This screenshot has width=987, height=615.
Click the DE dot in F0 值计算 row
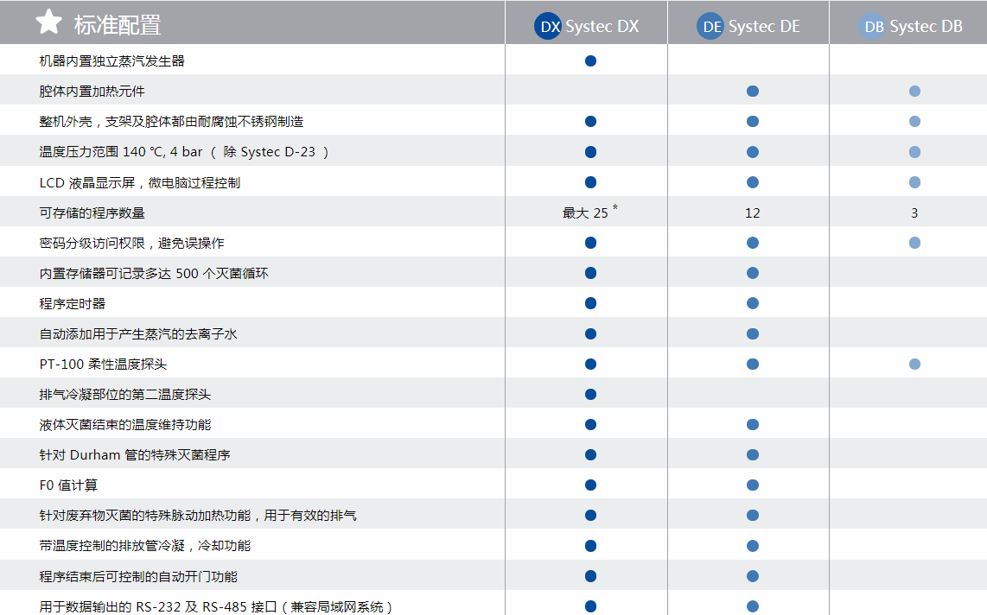click(x=752, y=485)
